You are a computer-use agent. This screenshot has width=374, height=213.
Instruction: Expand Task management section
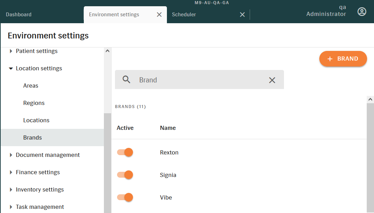11,207
